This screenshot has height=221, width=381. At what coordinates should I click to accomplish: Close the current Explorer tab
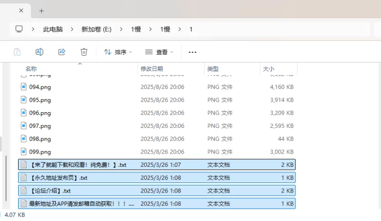pyautogui.click(x=21, y=10)
